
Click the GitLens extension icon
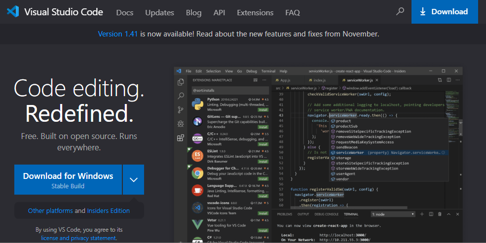tap(197, 121)
